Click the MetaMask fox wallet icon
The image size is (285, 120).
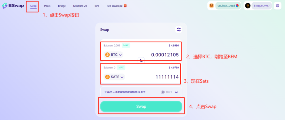point(212,6)
